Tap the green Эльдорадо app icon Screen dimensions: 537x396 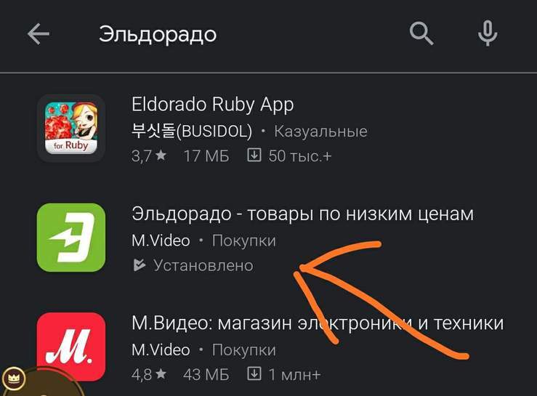coord(71,238)
